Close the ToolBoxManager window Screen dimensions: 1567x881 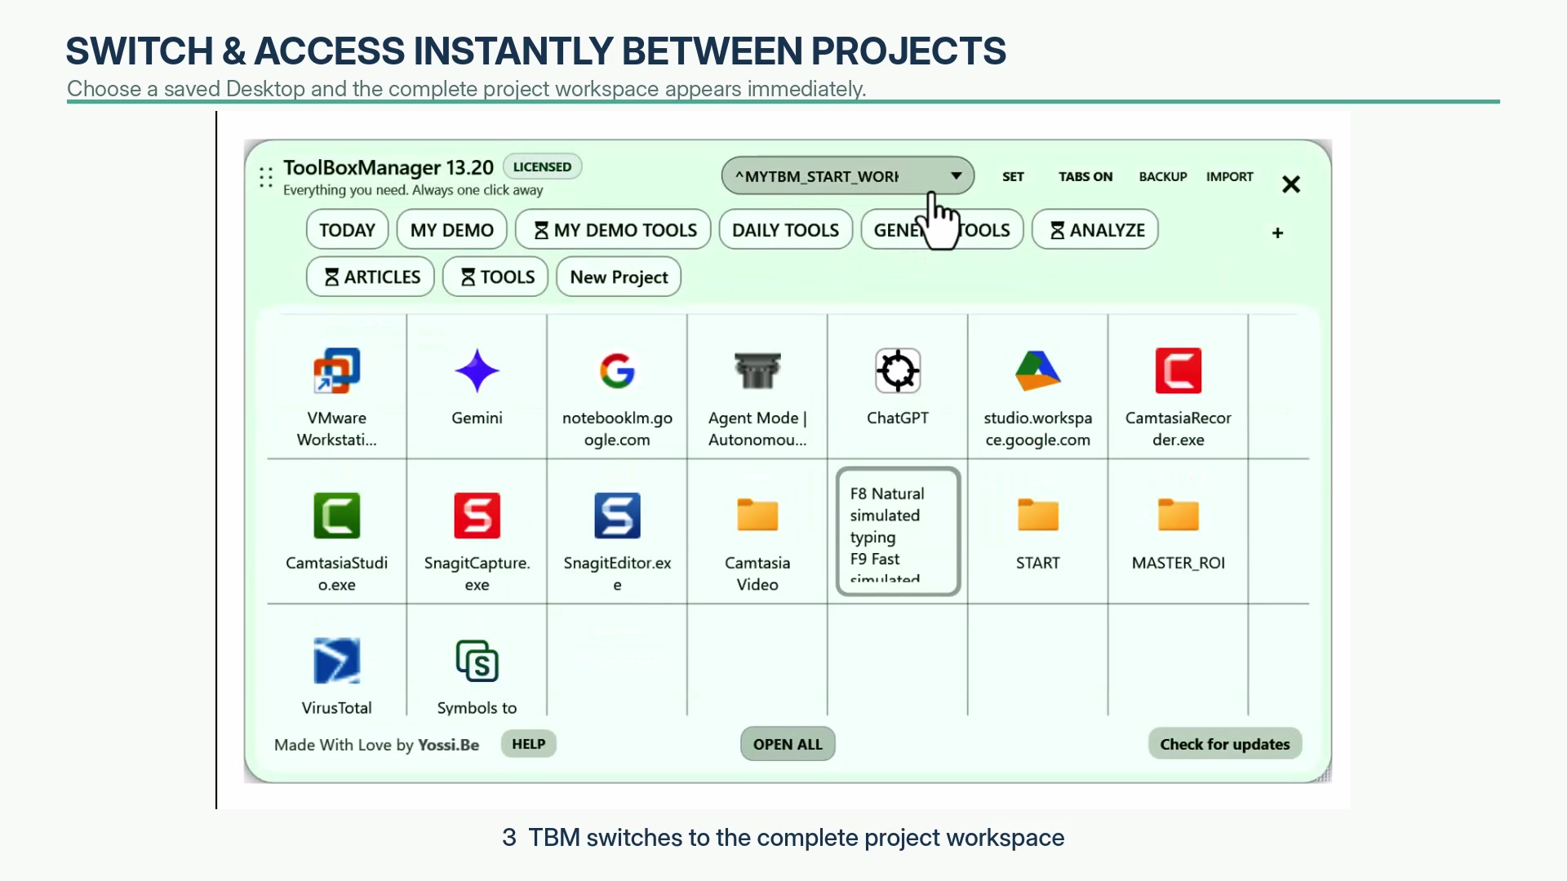(x=1291, y=184)
